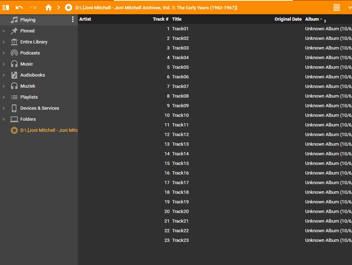Click the Title column header
The width and height of the screenshot is (352, 265).
[x=177, y=19]
